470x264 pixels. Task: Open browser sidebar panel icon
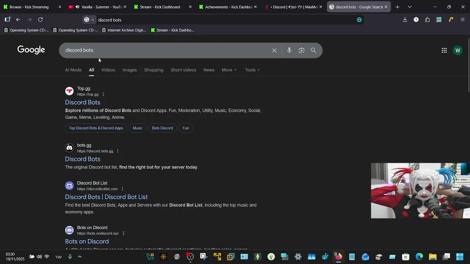[7, 20]
